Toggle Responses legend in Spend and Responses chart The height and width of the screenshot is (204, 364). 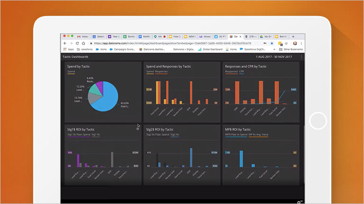(161, 71)
